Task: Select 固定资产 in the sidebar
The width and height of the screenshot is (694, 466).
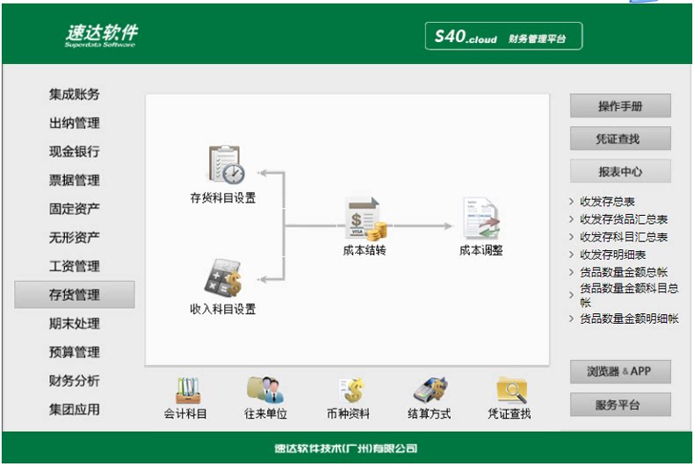Action: [x=75, y=209]
